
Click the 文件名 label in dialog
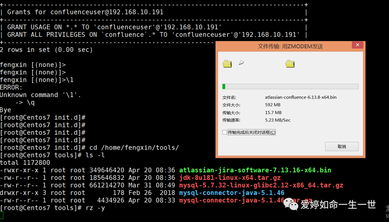coord(229,98)
